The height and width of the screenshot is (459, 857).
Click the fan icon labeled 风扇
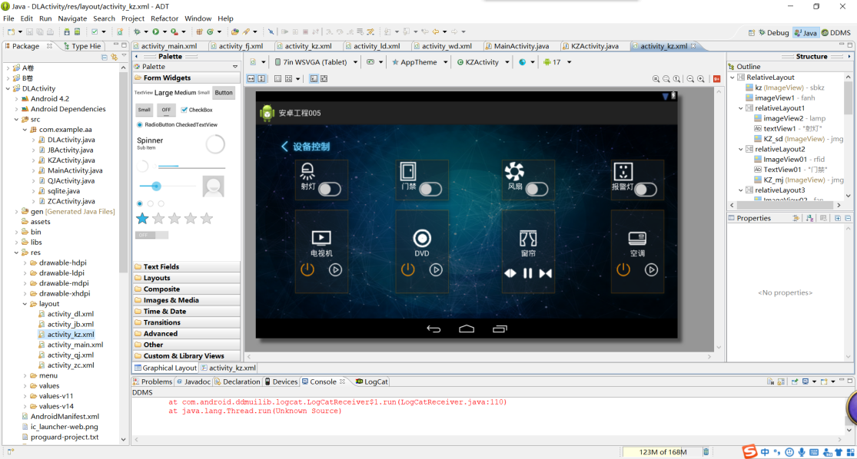coord(513,171)
